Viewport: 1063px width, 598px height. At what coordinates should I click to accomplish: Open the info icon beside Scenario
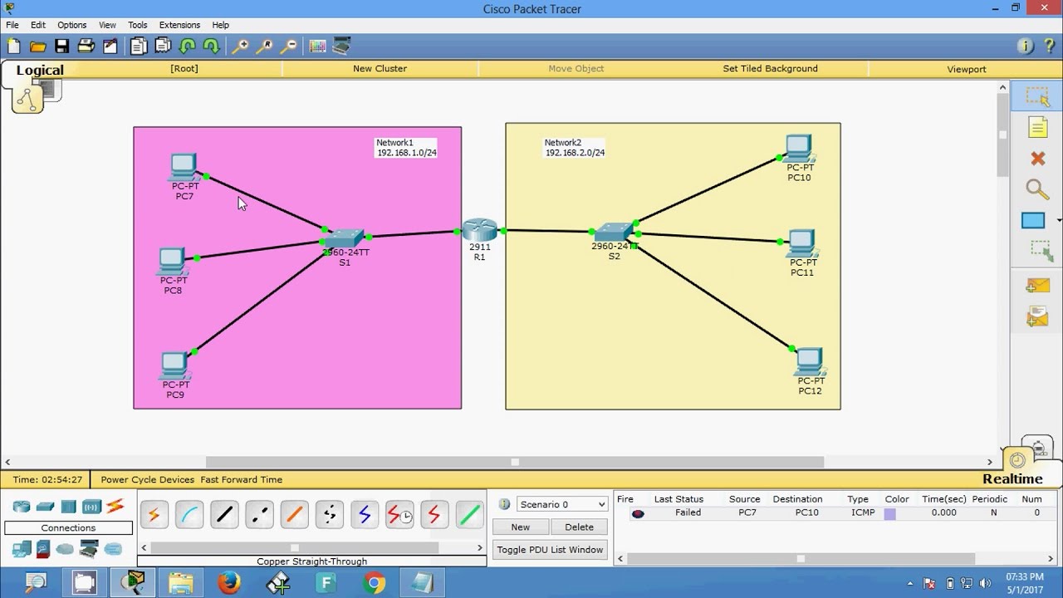[x=504, y=504]
